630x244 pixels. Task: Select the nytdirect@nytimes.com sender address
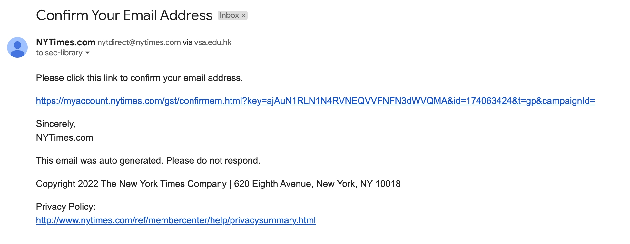click(139, 42)
